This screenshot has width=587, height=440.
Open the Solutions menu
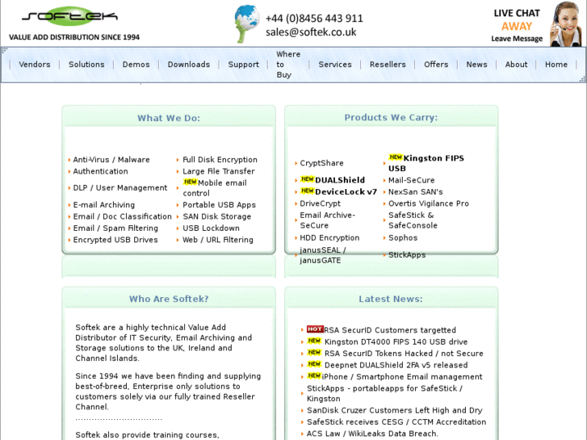click(x=86, y=65)
